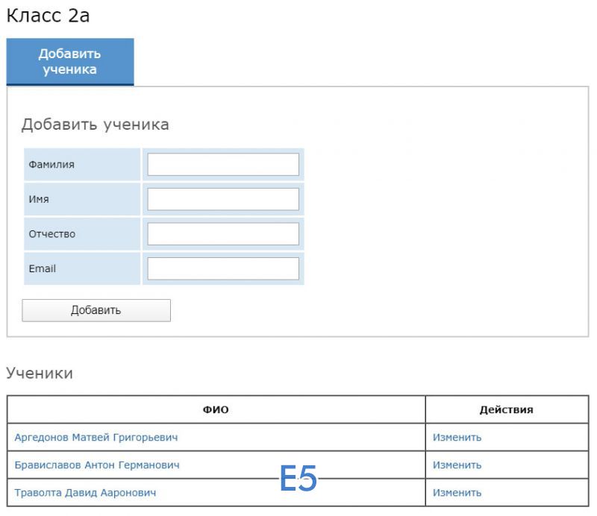Click the Фамилия text input field

pyautogui.click(x=222, y=165)
